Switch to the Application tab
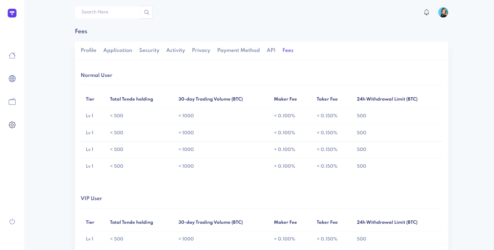The image size is (494, 250). point(117,50)
